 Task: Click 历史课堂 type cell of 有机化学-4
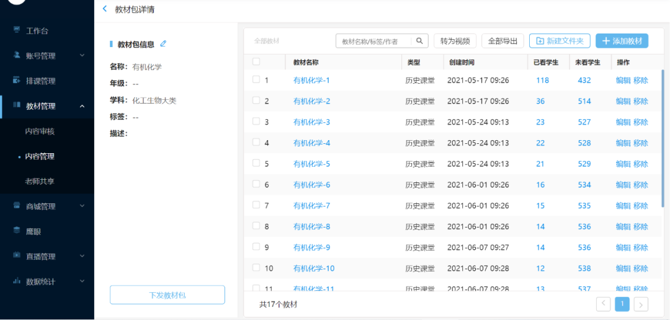[x=420, y=143]
